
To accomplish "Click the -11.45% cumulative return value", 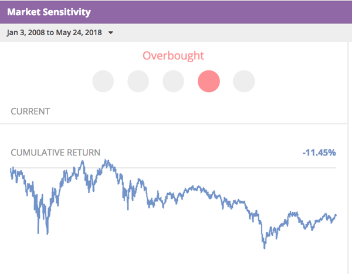I will 319,153.
